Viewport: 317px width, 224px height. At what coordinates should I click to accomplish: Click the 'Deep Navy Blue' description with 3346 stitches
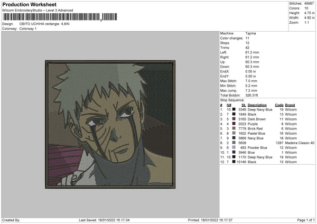point(260,109)
